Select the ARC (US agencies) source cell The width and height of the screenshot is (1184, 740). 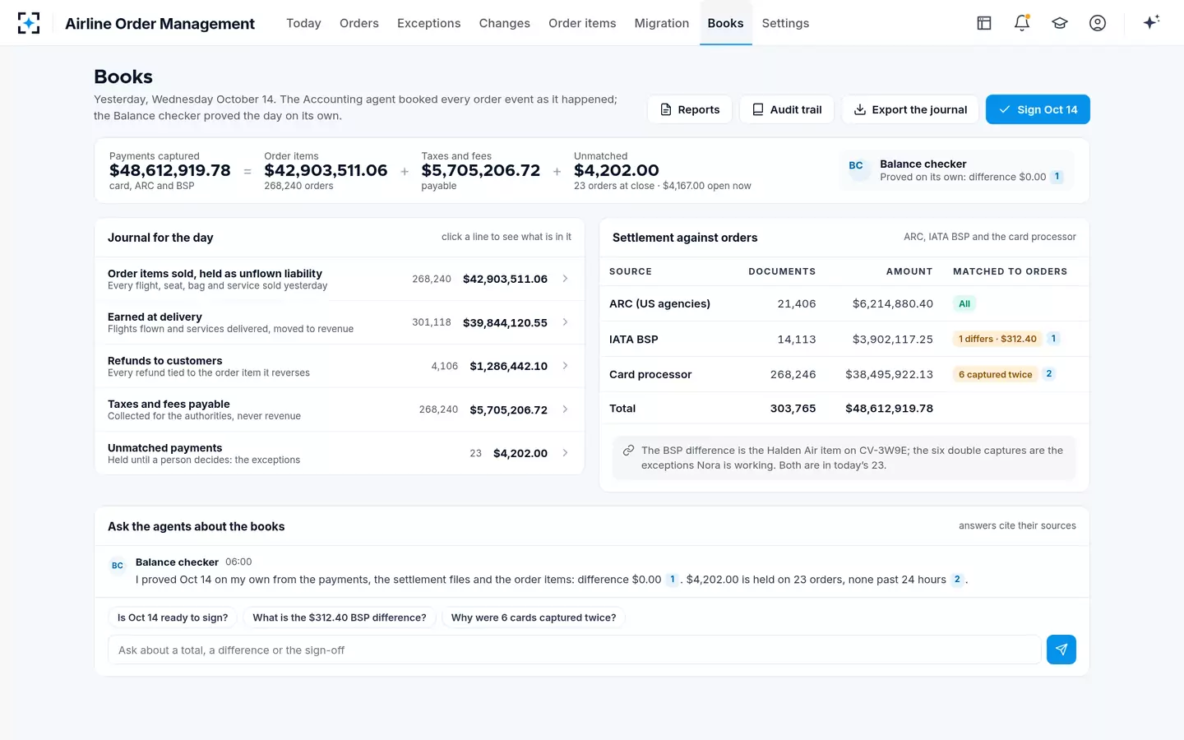pos(659,303)
